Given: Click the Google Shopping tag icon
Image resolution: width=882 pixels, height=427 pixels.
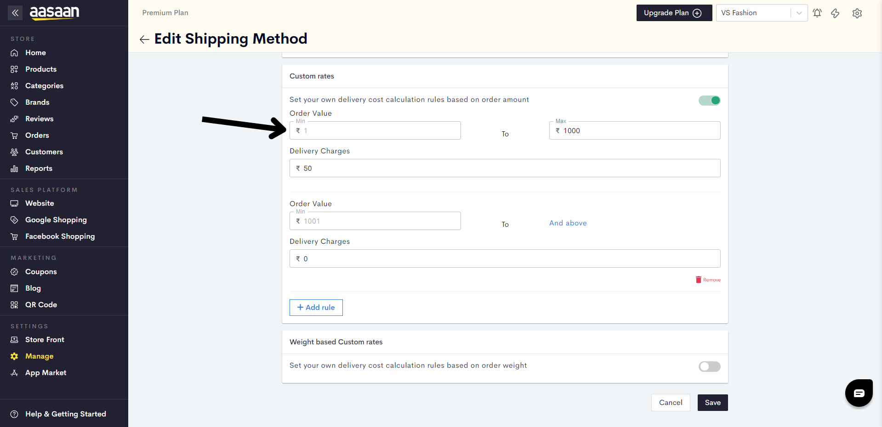Looking at the screenshot, I should [14, 220].
